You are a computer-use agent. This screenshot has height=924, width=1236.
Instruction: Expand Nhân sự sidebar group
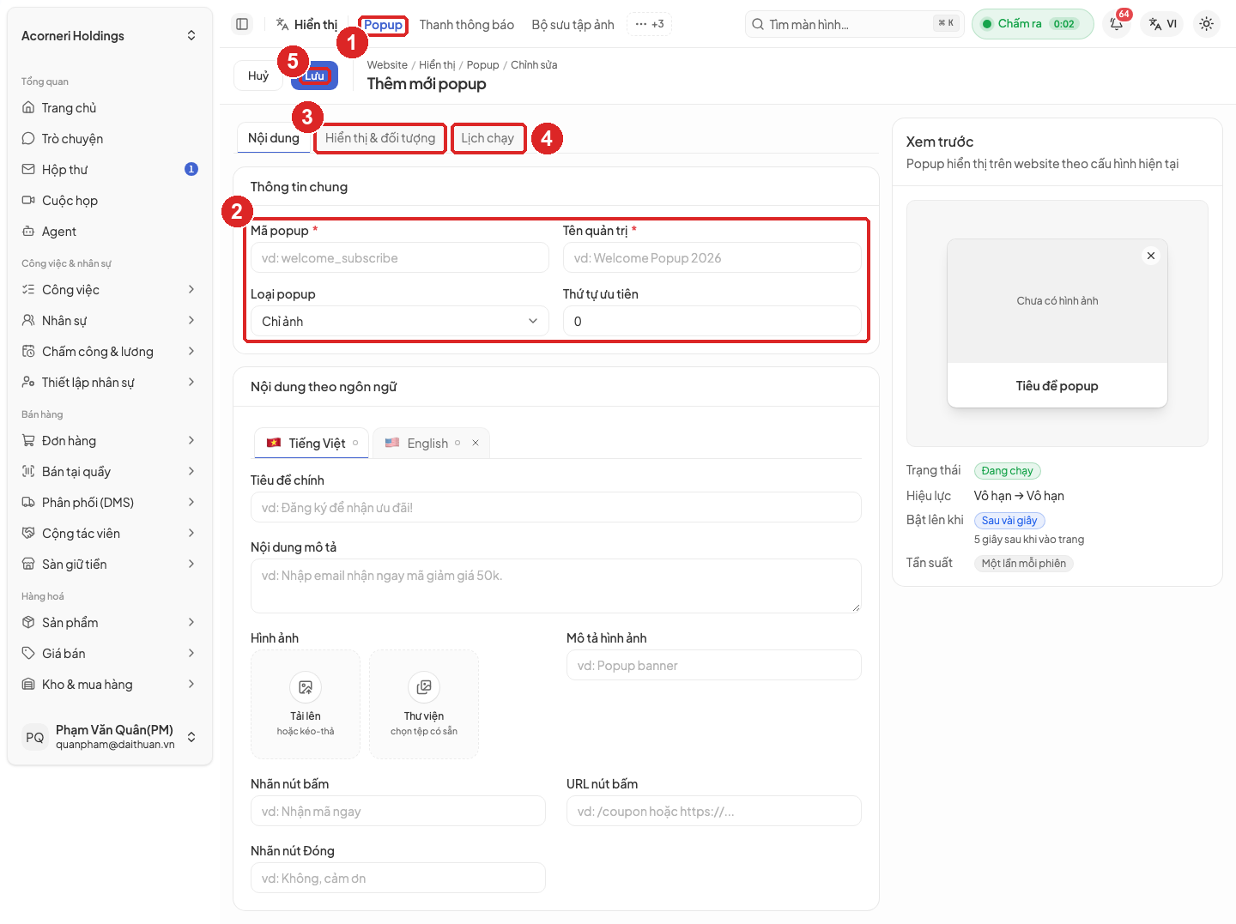[x=110, y=321]
